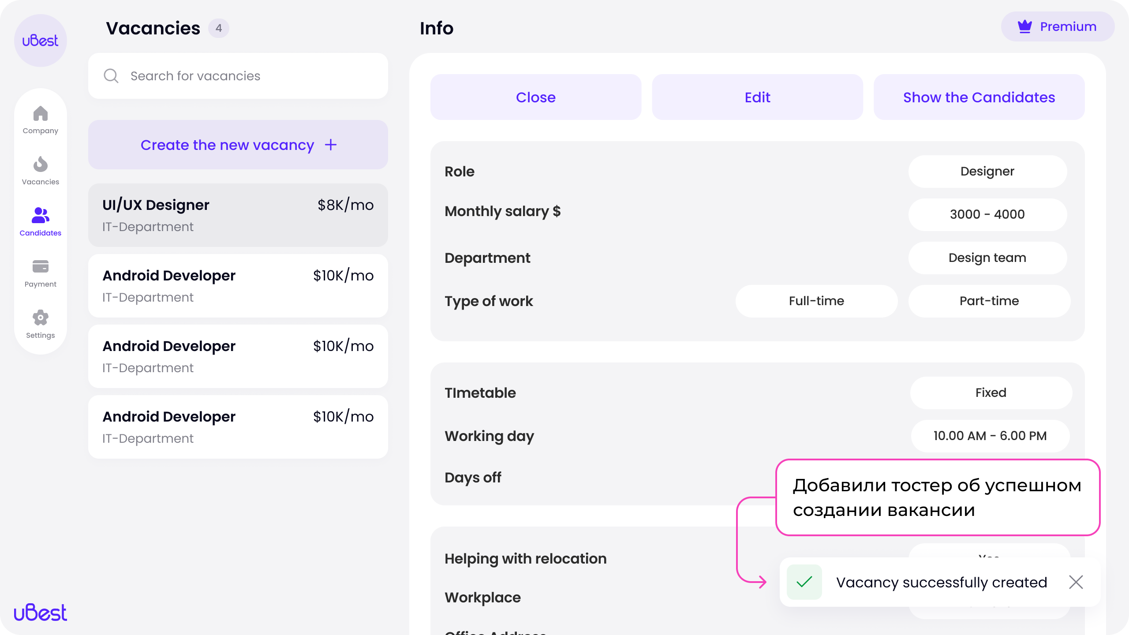Screen dimensions: 1129x635
Task: Select the Fixed timetable option
Action: 991,392
